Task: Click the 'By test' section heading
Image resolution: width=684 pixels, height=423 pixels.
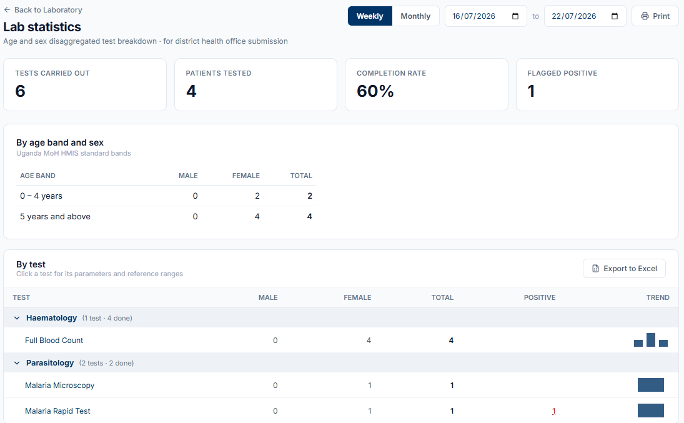Action: pos(31,264)
